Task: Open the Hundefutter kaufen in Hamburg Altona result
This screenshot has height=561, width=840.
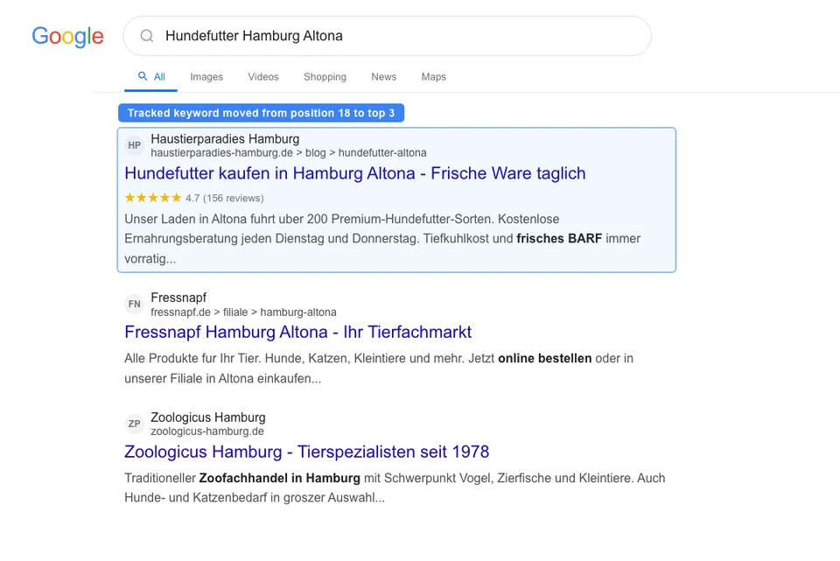Action: coord(354,173)
